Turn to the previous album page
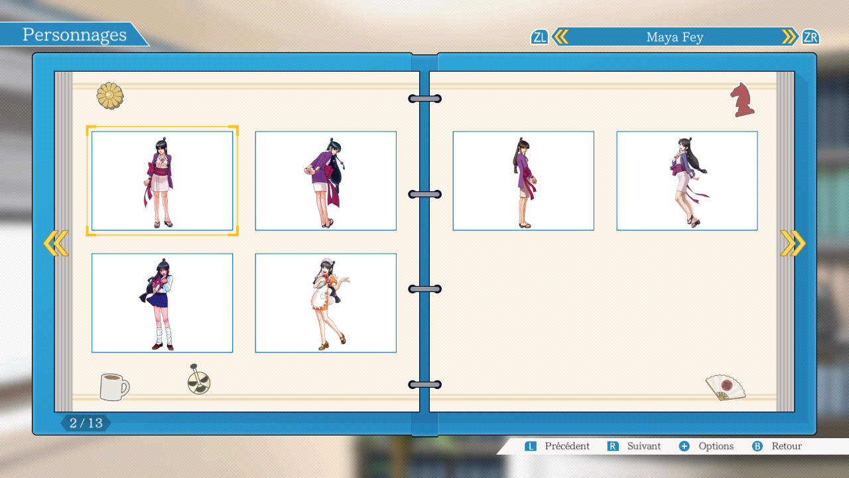 point(56,244)
